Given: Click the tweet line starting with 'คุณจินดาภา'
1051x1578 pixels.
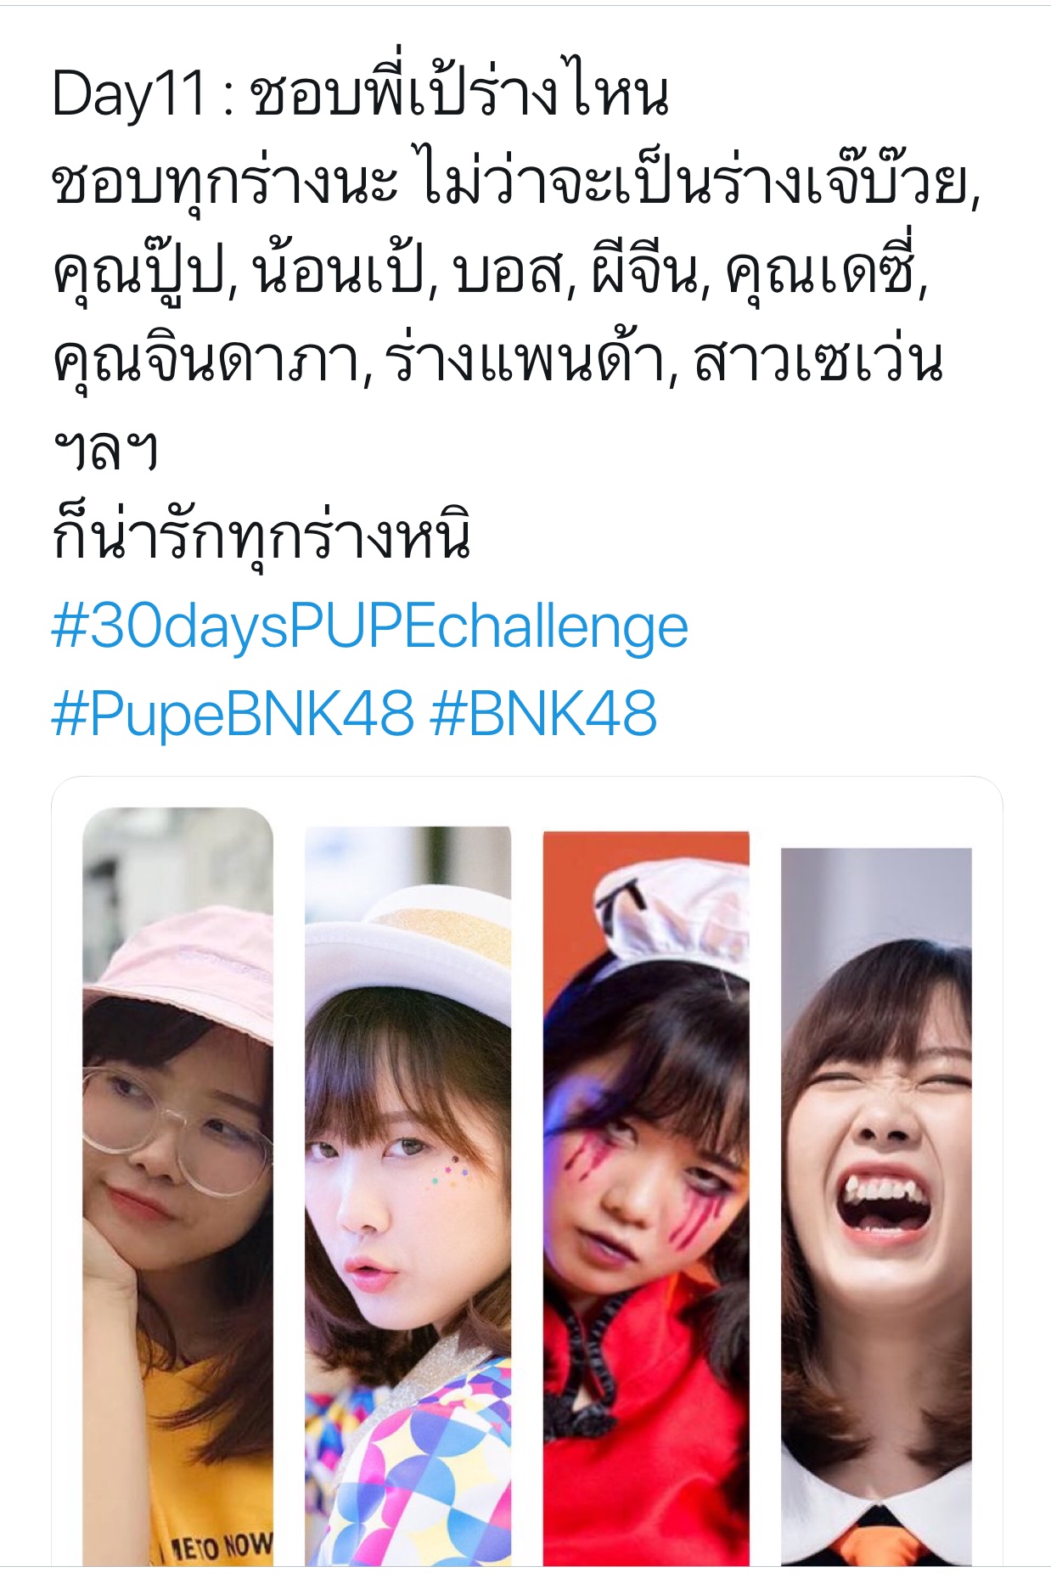Looking at the screenshot, I should 497,361.
